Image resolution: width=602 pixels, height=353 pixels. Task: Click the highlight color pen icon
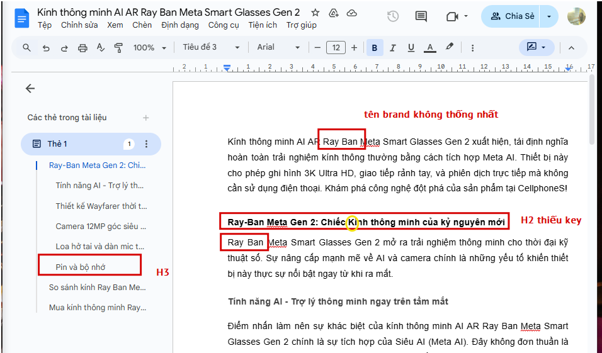point(449,48)
